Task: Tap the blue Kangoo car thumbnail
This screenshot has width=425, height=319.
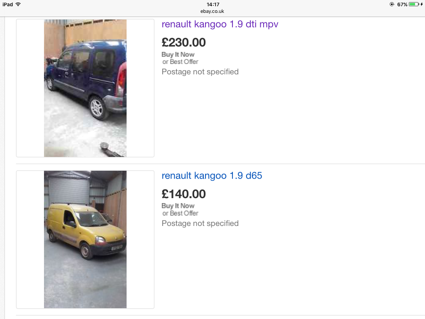Action: click(x=85, y=88)
